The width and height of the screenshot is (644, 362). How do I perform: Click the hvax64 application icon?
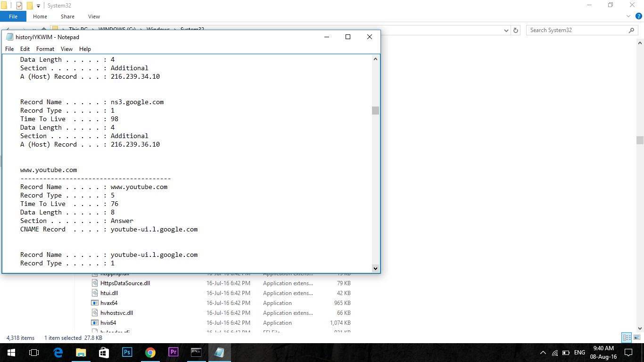95,303
